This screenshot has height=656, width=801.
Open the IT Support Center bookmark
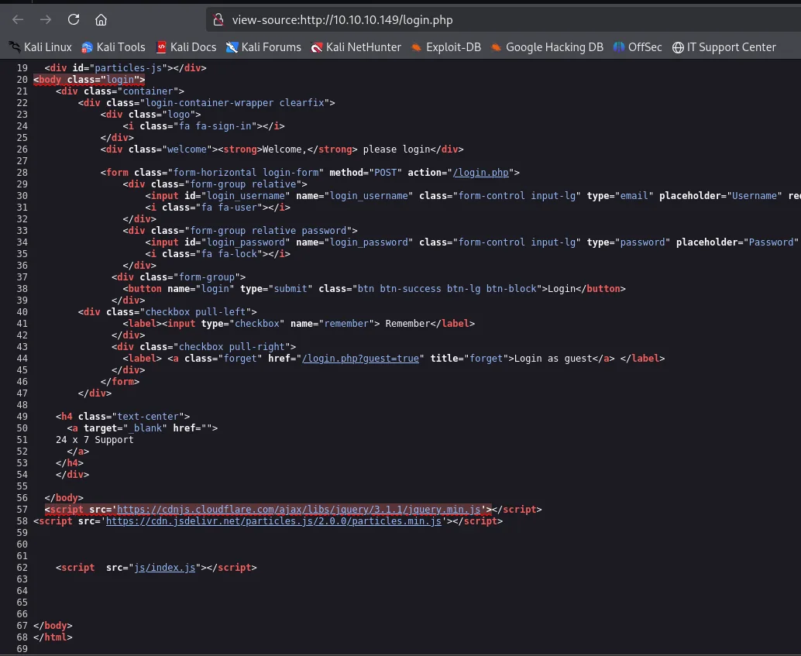tap(724, 47)
